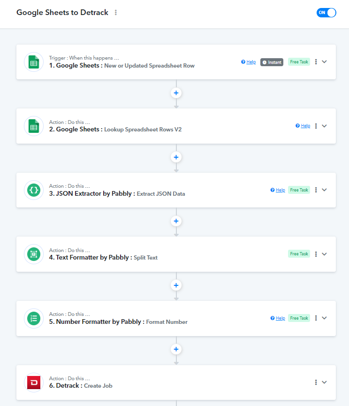Click the JSON Extractor step icon
The width and height of the screenshot is (349, 406).
point(34,190)
